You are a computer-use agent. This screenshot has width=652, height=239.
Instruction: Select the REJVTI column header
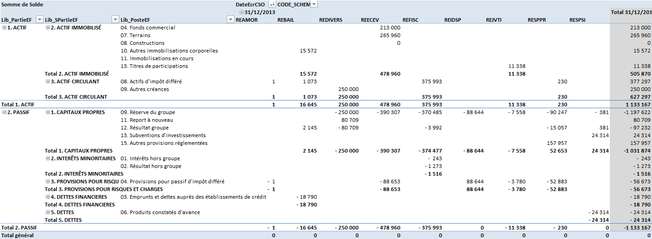pyautogui.click(x=495, y=20)
